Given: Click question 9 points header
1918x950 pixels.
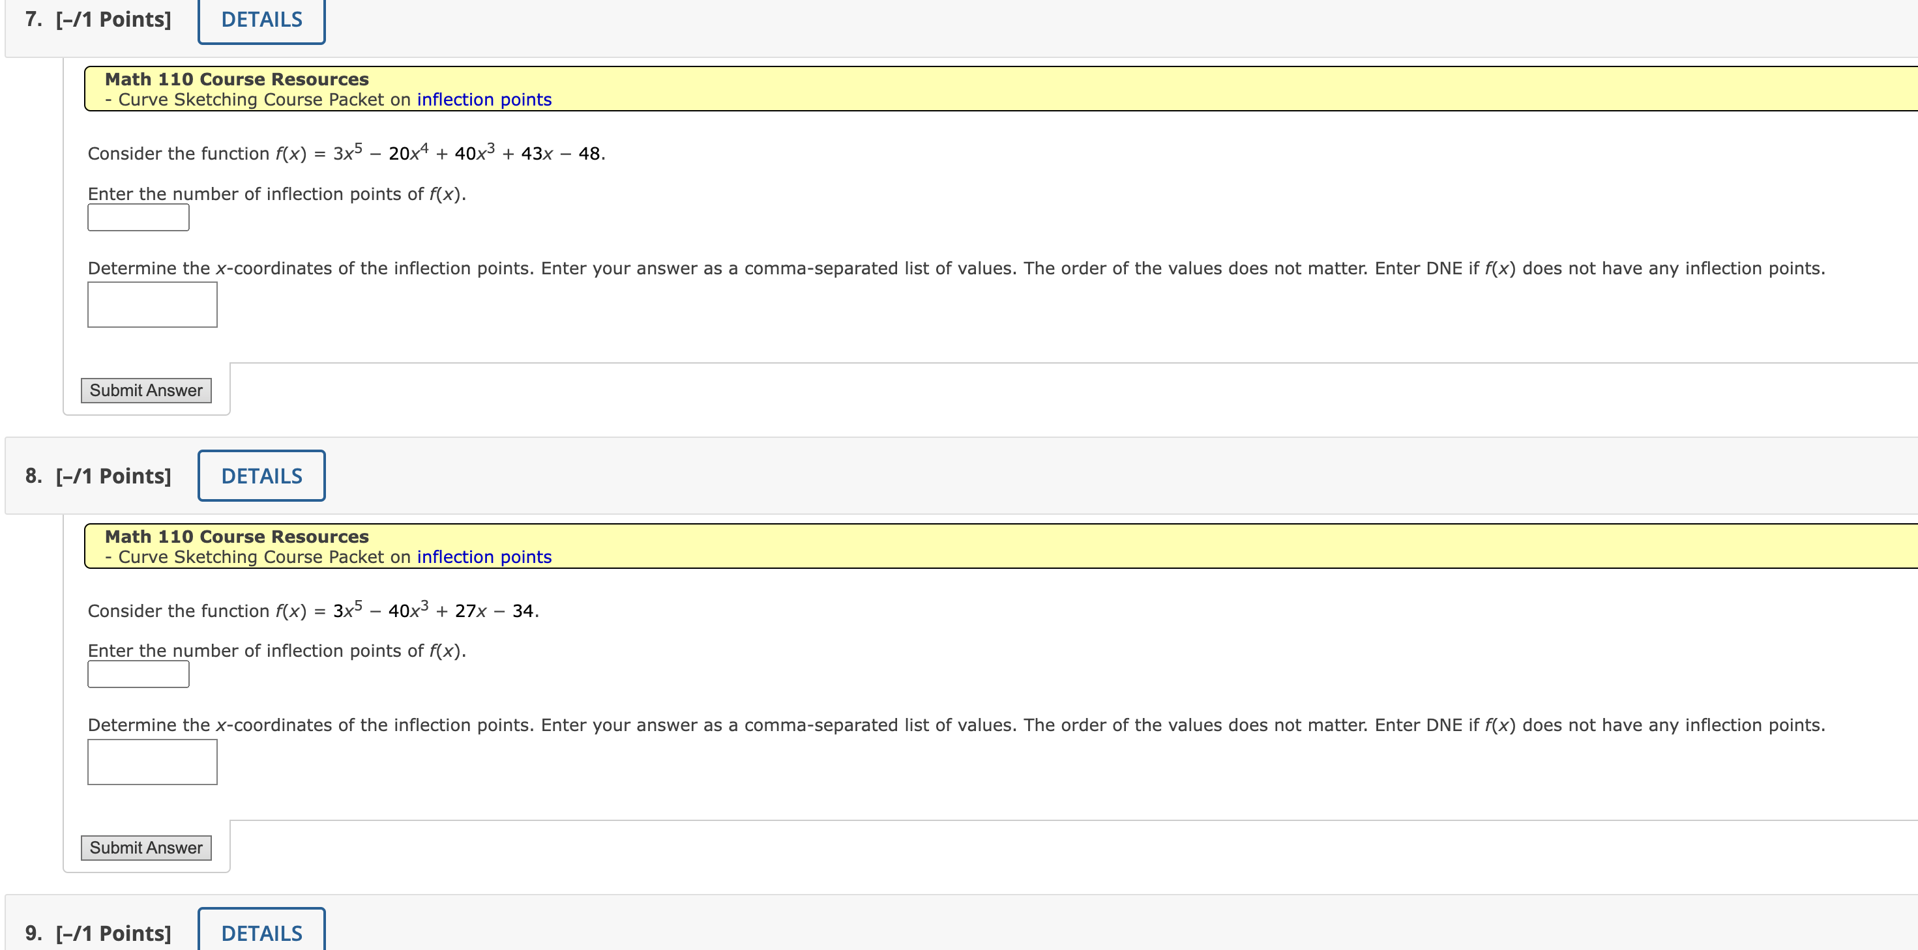Looking at the screenshot, I should click(x=98, y=933).
